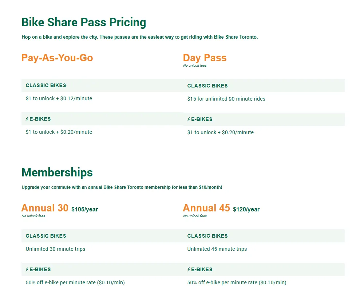The image size is (356, 308).
Task: Click CLASSIC BIKES header under Annual 30
Action: tap(46, 236)
